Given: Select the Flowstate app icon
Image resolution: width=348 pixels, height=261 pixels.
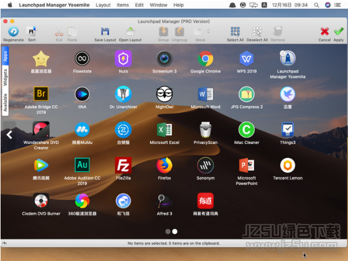Looking at the screenshot, I should [82, 58].
